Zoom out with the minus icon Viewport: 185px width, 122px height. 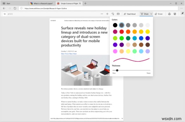click(x=102, y=14)
